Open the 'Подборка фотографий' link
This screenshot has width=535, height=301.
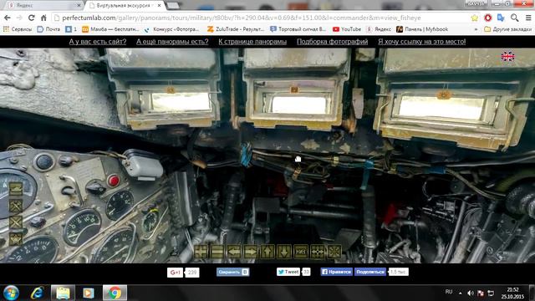(x=333, y=42)
